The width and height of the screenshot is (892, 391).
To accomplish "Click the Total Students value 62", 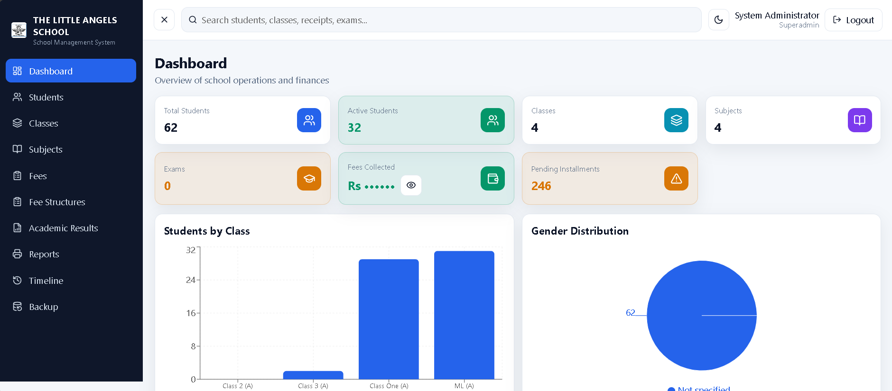I will point(171,127).
